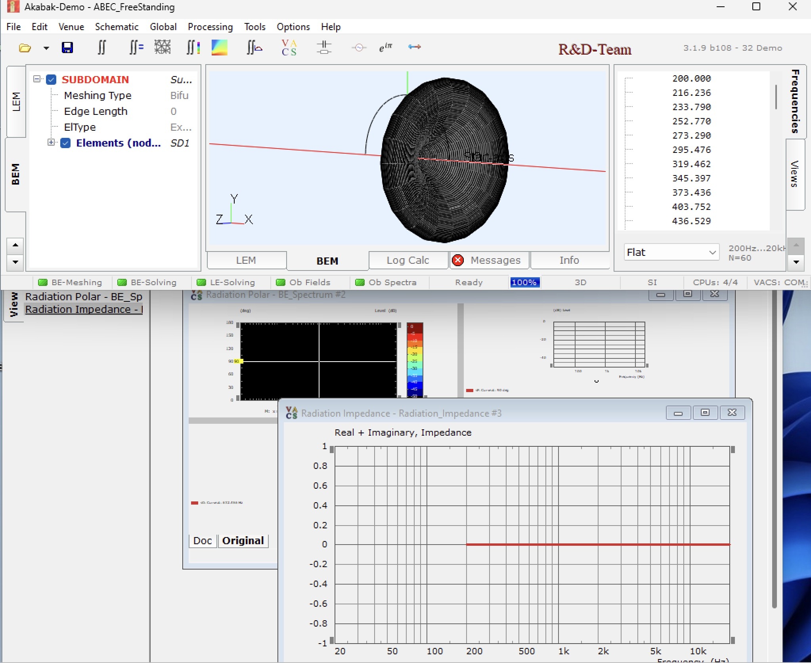Viewport: 811px width, 663px height.
Task: Click the double integral solve icon
Action: point(102,48)
